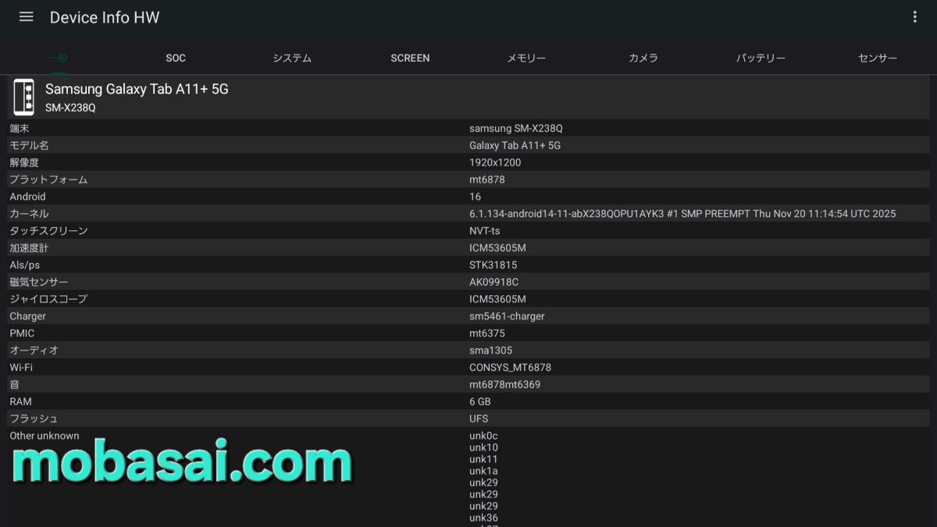Show the センサー tab
937x527 pixels.
(x=878, y=58)
